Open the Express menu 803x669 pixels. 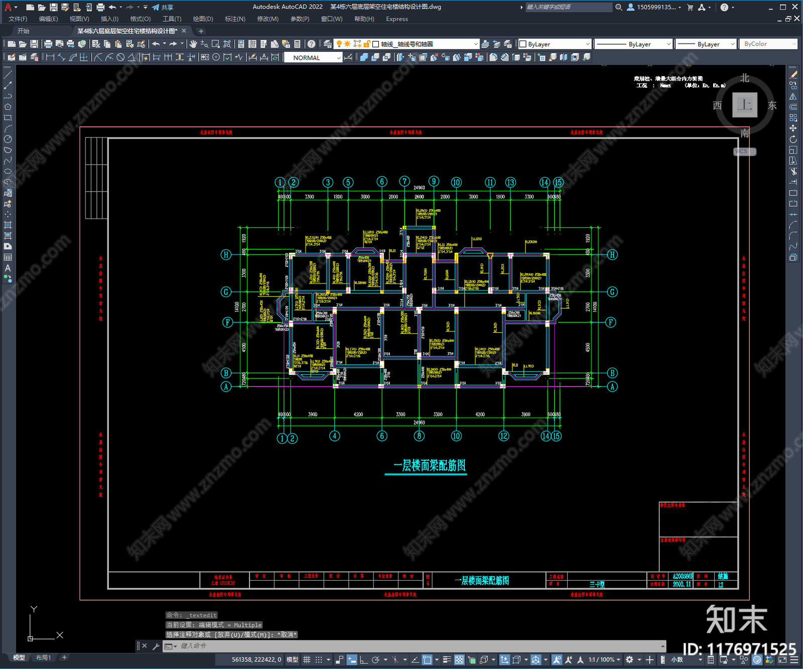[x=397, y=19]
